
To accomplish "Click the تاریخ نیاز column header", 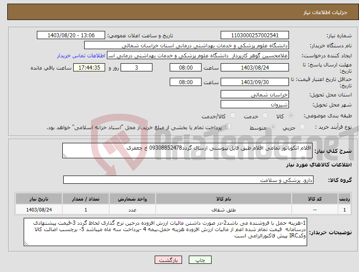I will (39, 199).
